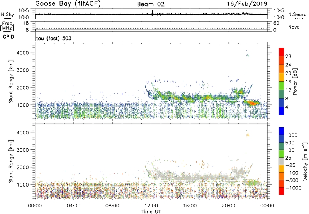Click the '16:00' time axis tick label
The image size is (309, 214).
pos(190,206)
